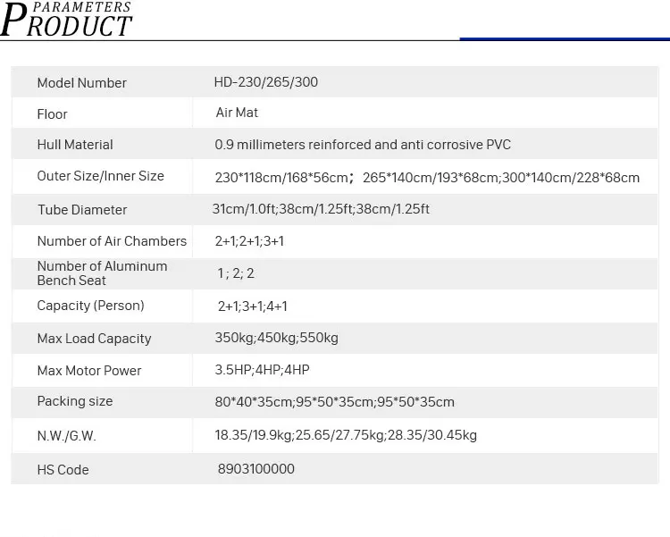Click the reinforced anti corrosive PVC text
670x537 pixels.
tap(363, 145)
